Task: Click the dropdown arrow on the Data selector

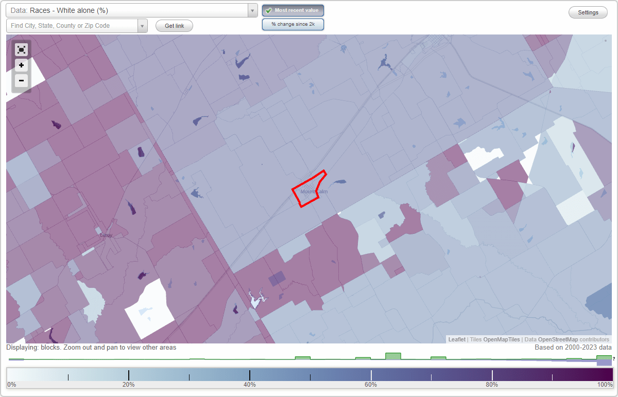Action: click(x=252, y=10)
